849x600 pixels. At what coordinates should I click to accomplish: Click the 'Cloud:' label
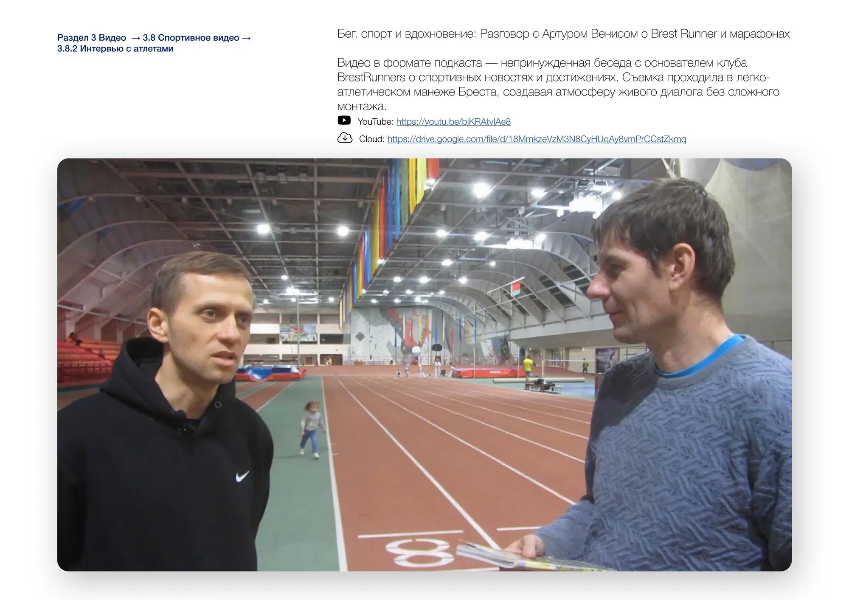(372, 139)
